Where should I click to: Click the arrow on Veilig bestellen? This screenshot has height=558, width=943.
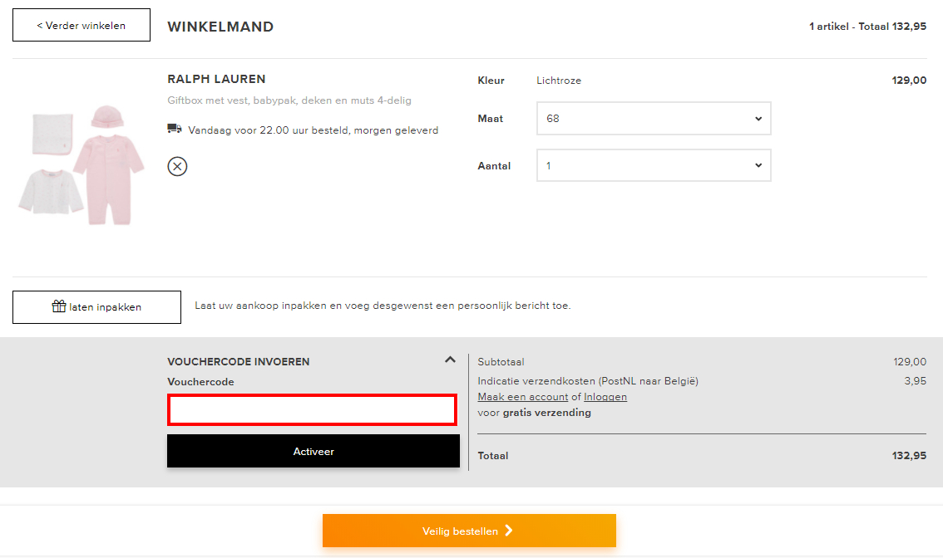(x=509, y=531)
